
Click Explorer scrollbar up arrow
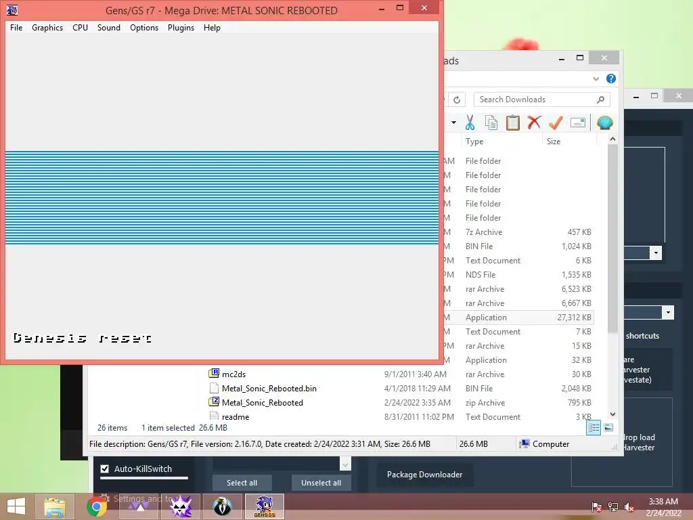pos(612,139)
